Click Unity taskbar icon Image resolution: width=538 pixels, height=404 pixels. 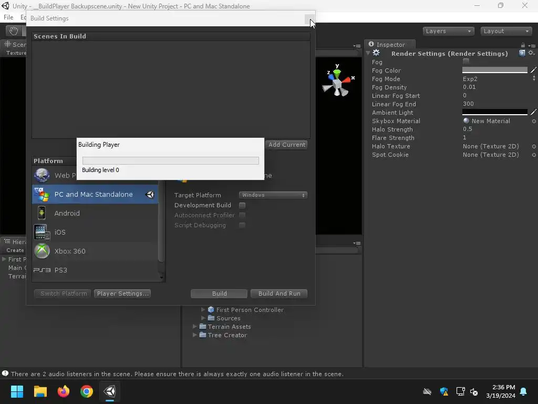tap(110, 391)
